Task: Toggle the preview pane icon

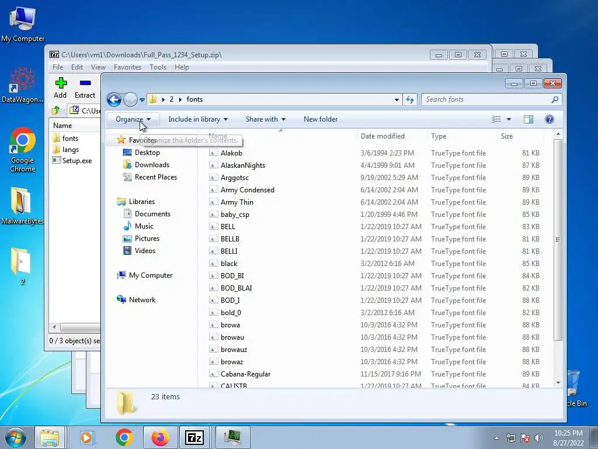Action: tap(529, 119)
